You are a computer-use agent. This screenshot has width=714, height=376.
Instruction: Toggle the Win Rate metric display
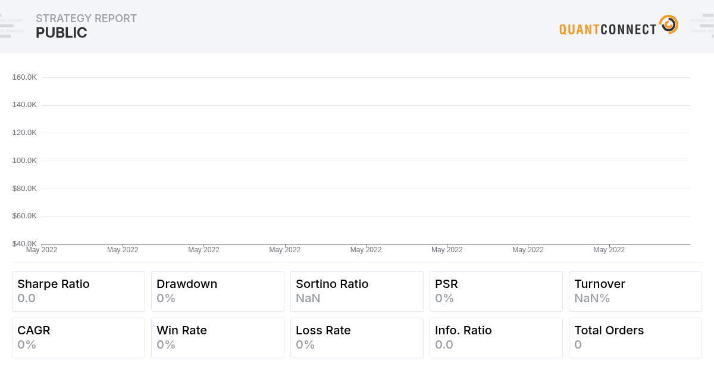coord(217,337)
